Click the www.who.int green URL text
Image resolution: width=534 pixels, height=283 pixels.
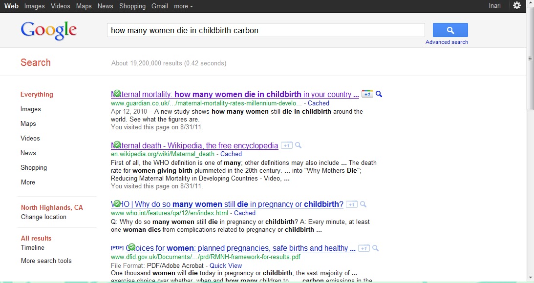169,213
